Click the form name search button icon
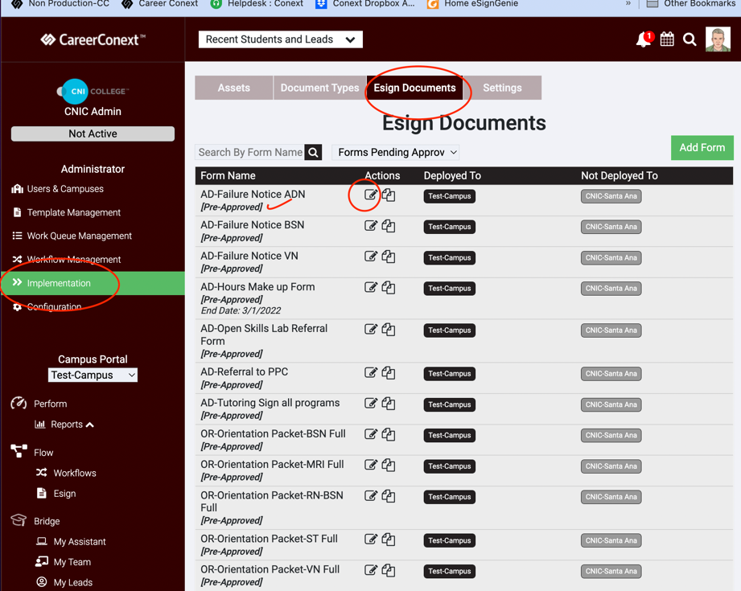 (x=313, y=152)
